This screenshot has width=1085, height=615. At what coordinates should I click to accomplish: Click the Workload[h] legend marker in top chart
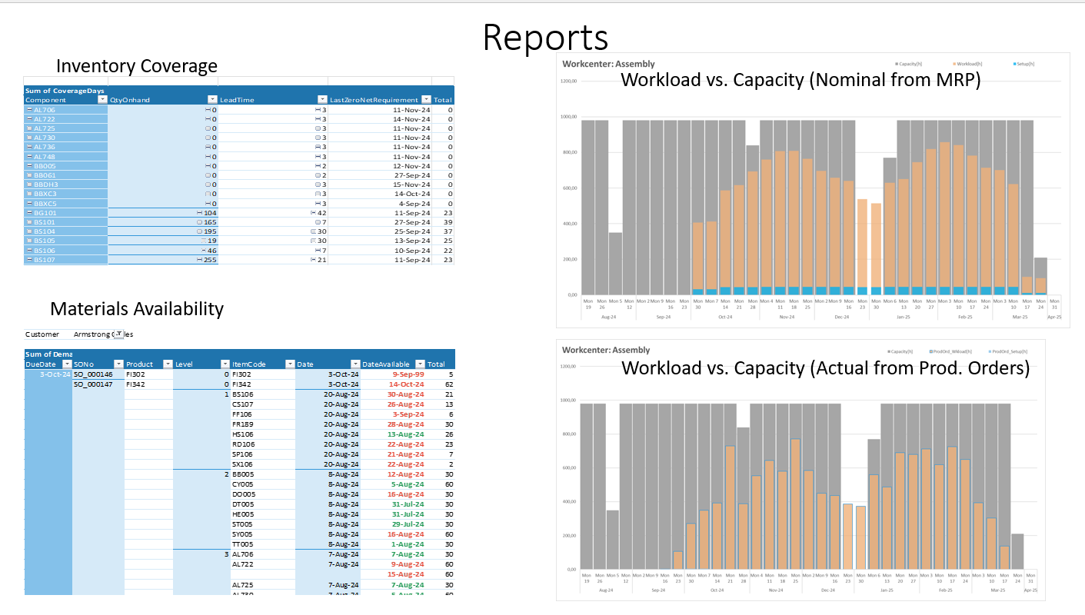(954, 64)
